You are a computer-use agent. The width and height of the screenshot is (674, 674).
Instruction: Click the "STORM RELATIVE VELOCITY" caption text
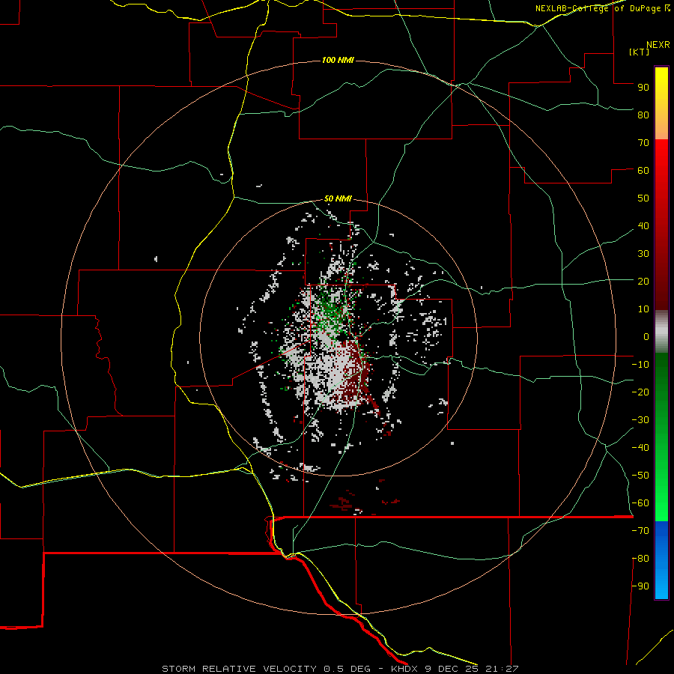coord(240,669)
